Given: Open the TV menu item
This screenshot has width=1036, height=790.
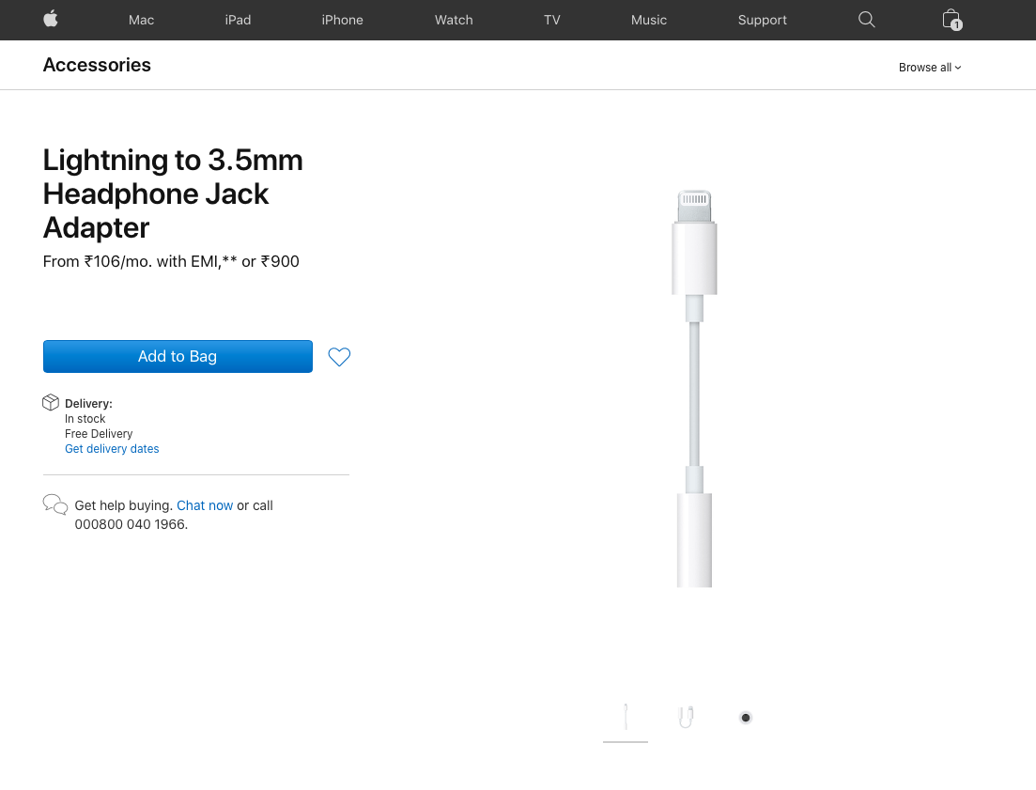Looking at the screenshot, I should (x=552, y=20).
